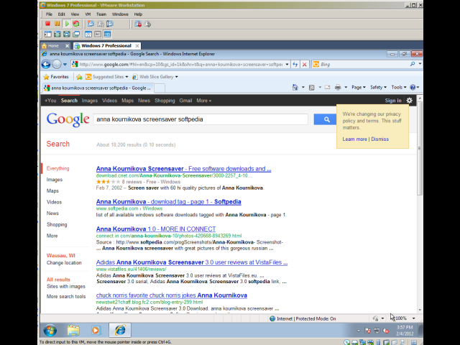Stop page loading with red X icon
Viewport: 460px width, 345px height.
click(x=305, y=64)
